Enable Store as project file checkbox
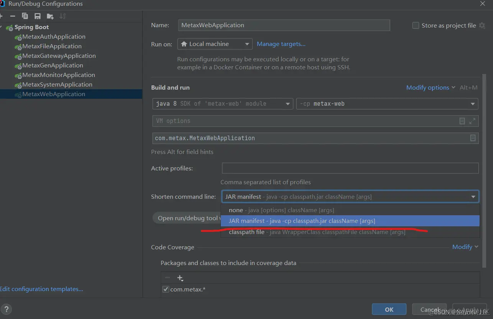 [416, 25]
